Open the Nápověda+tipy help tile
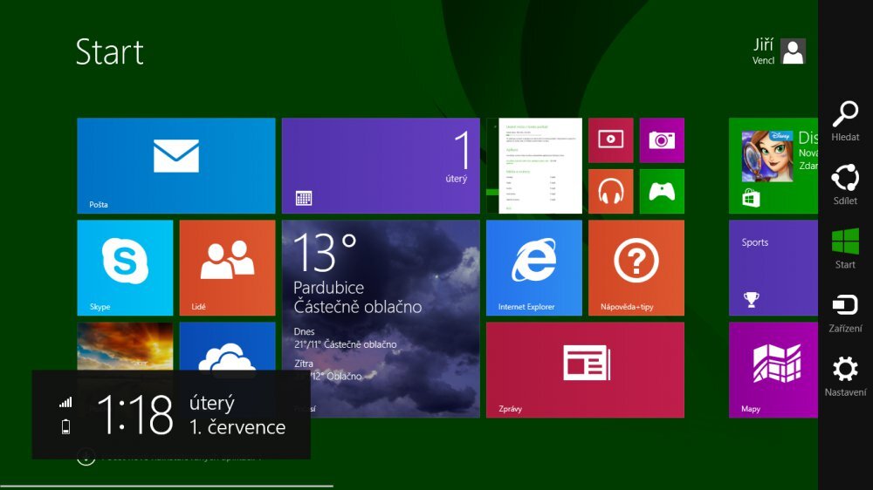This screenshot has width=873, height=490. (636, 268)
